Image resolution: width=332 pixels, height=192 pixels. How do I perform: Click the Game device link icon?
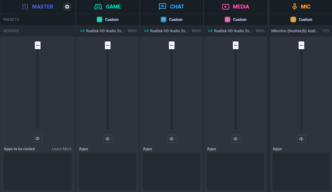coord(82,31)
